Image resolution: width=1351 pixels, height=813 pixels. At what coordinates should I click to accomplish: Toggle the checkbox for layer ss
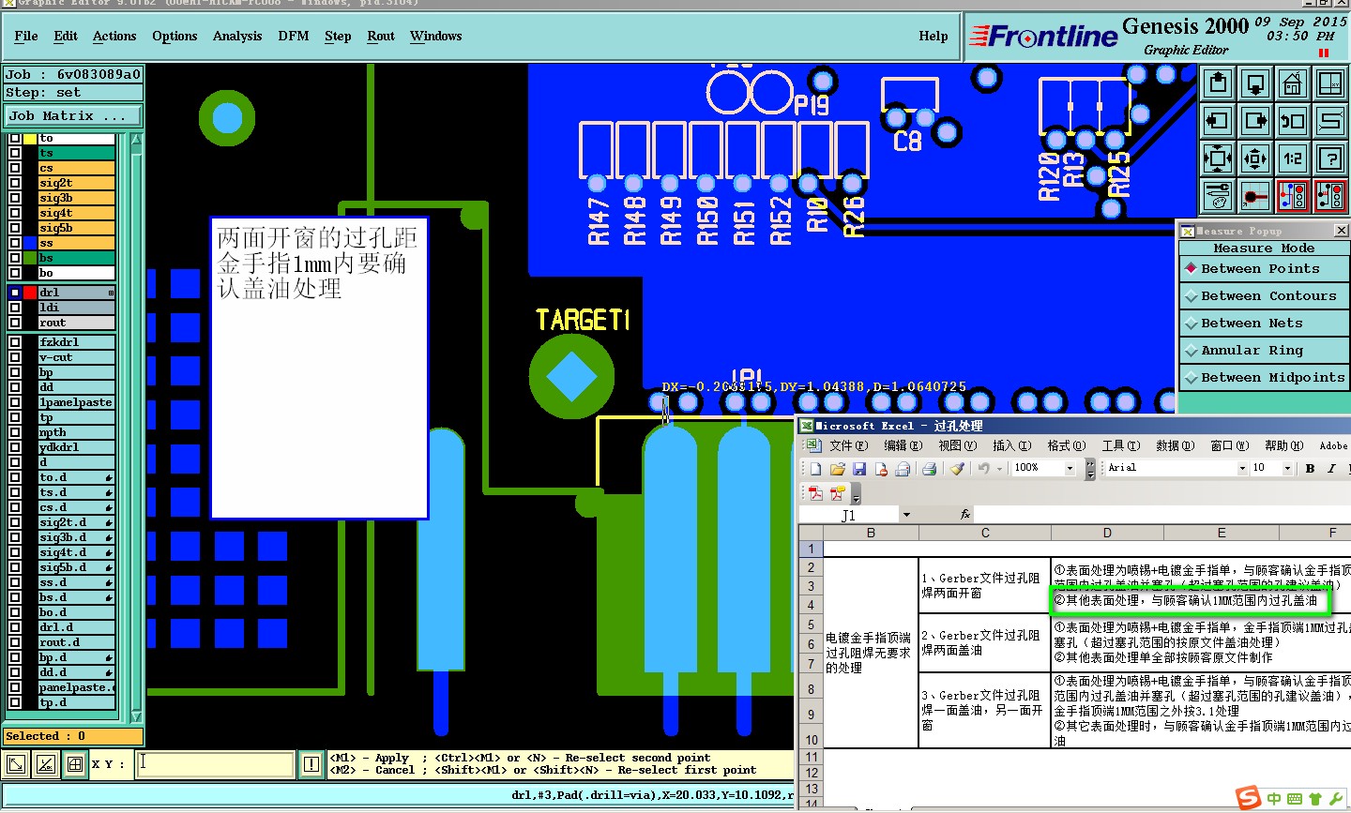point(15,243)
